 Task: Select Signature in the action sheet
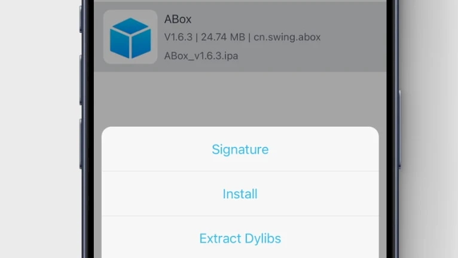click(x=240, y=149)
